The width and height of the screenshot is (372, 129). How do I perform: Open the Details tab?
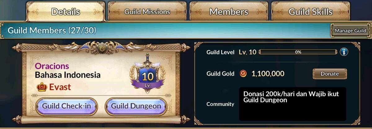click(x=66, y=12)
